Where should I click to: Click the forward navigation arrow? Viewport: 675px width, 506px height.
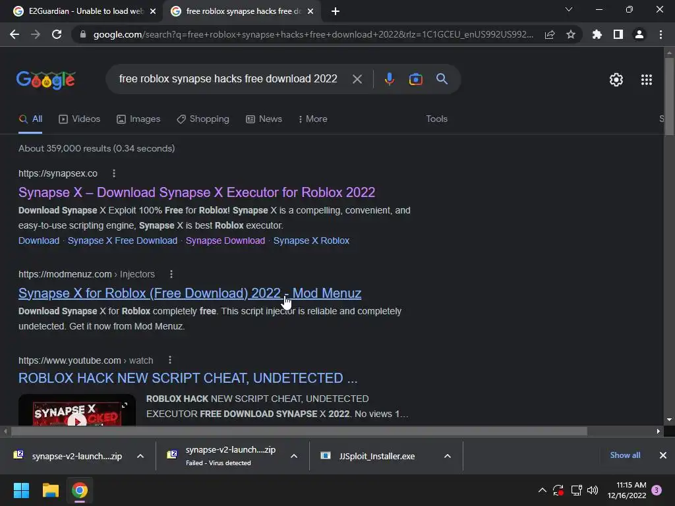36,34
